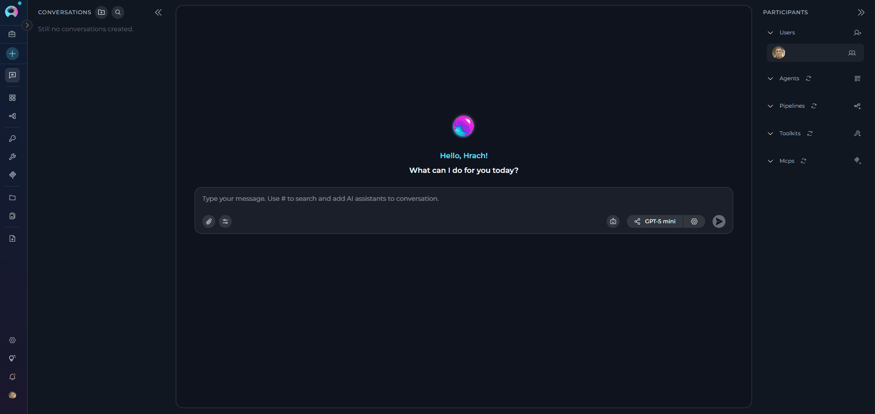Search conversations with the magnifier icon
Screen dimensions: 875x414
point(118,12)
